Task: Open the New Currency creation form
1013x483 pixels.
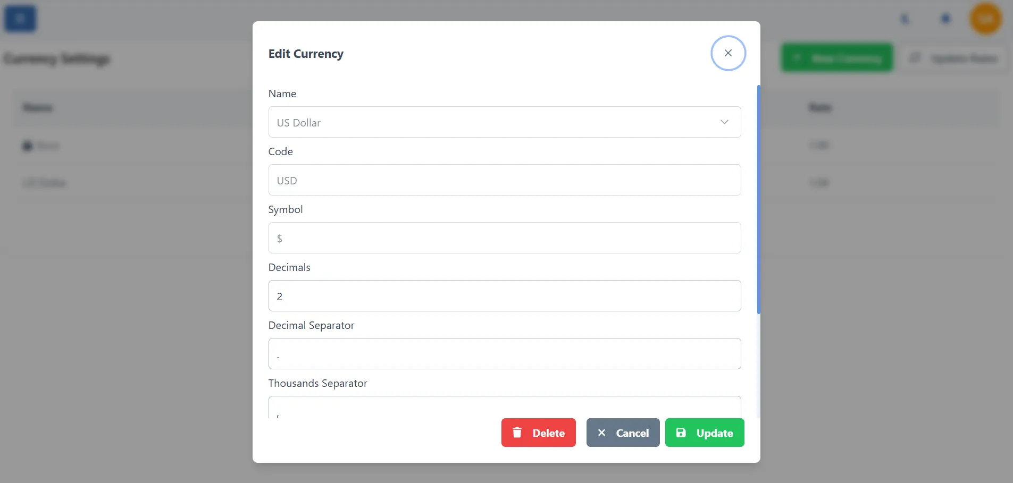Action: coord(836,58)
